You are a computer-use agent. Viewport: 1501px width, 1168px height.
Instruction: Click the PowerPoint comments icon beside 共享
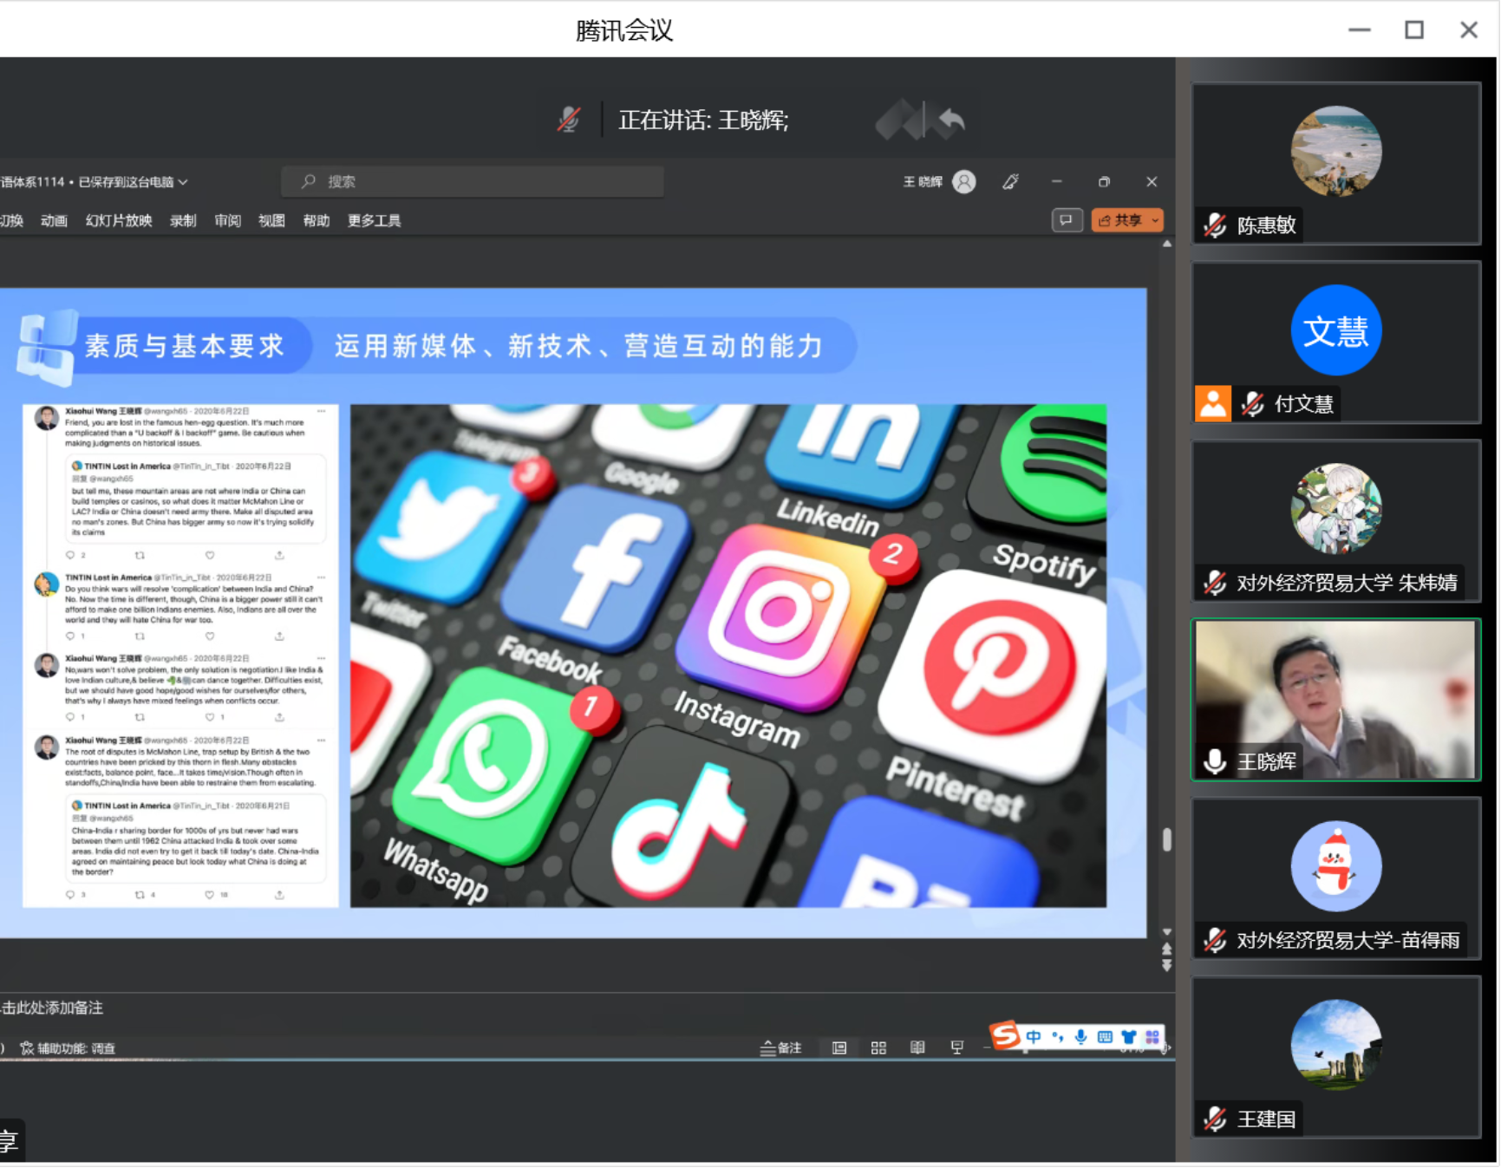[1067, 220]
